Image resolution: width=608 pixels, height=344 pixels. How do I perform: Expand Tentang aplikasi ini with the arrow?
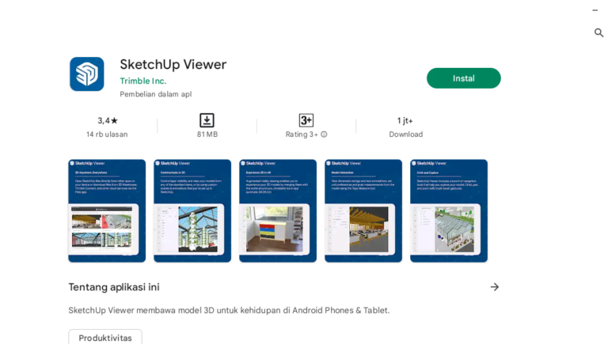pyautogui.click(x=494, y=287)
